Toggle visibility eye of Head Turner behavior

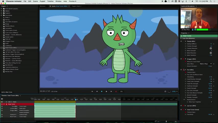(181, 110)
